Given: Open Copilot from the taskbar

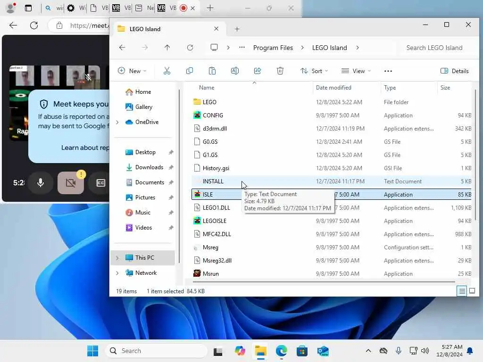Looking at the screenshot, I should point(240,351).
